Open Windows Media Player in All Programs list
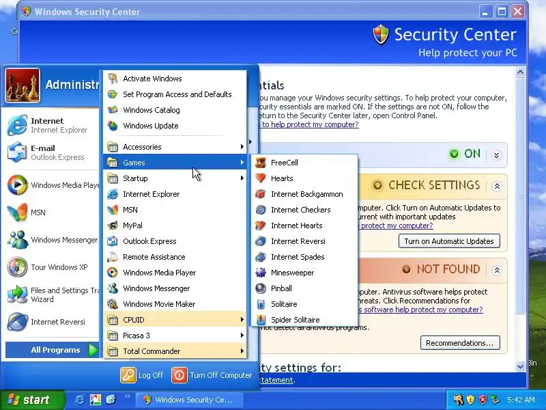 coord(175,272)
